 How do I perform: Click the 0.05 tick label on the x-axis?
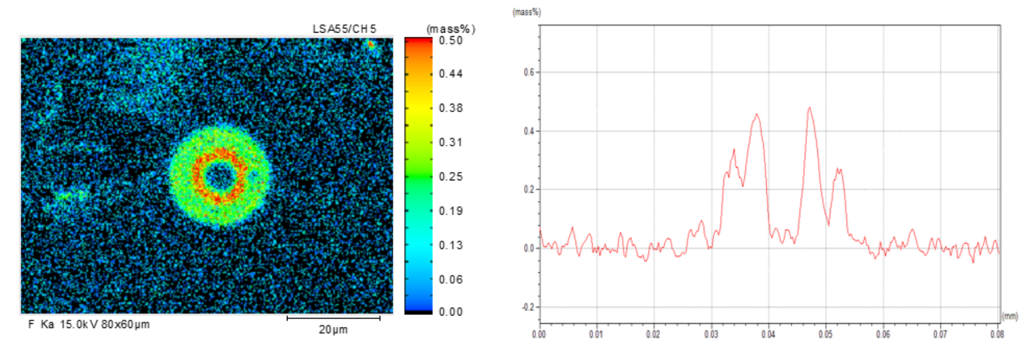point(825,335)
